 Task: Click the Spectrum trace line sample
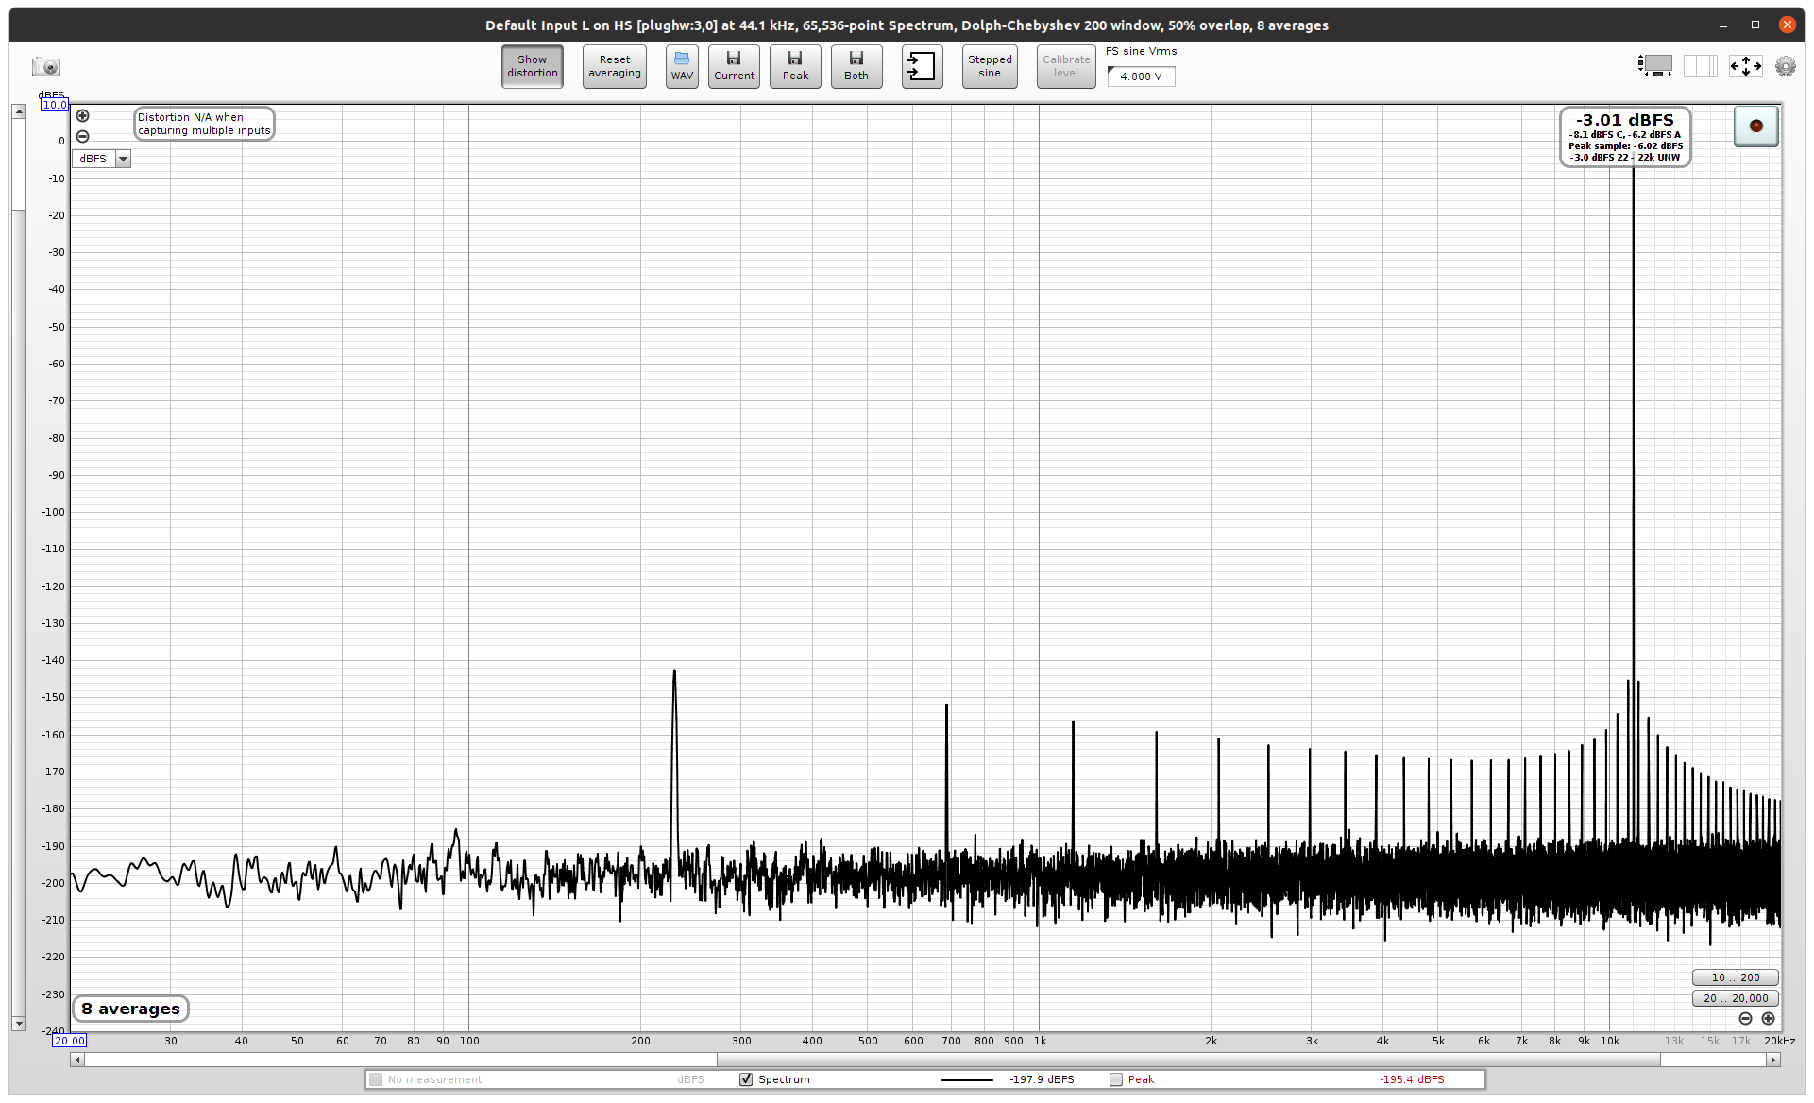967,1079
